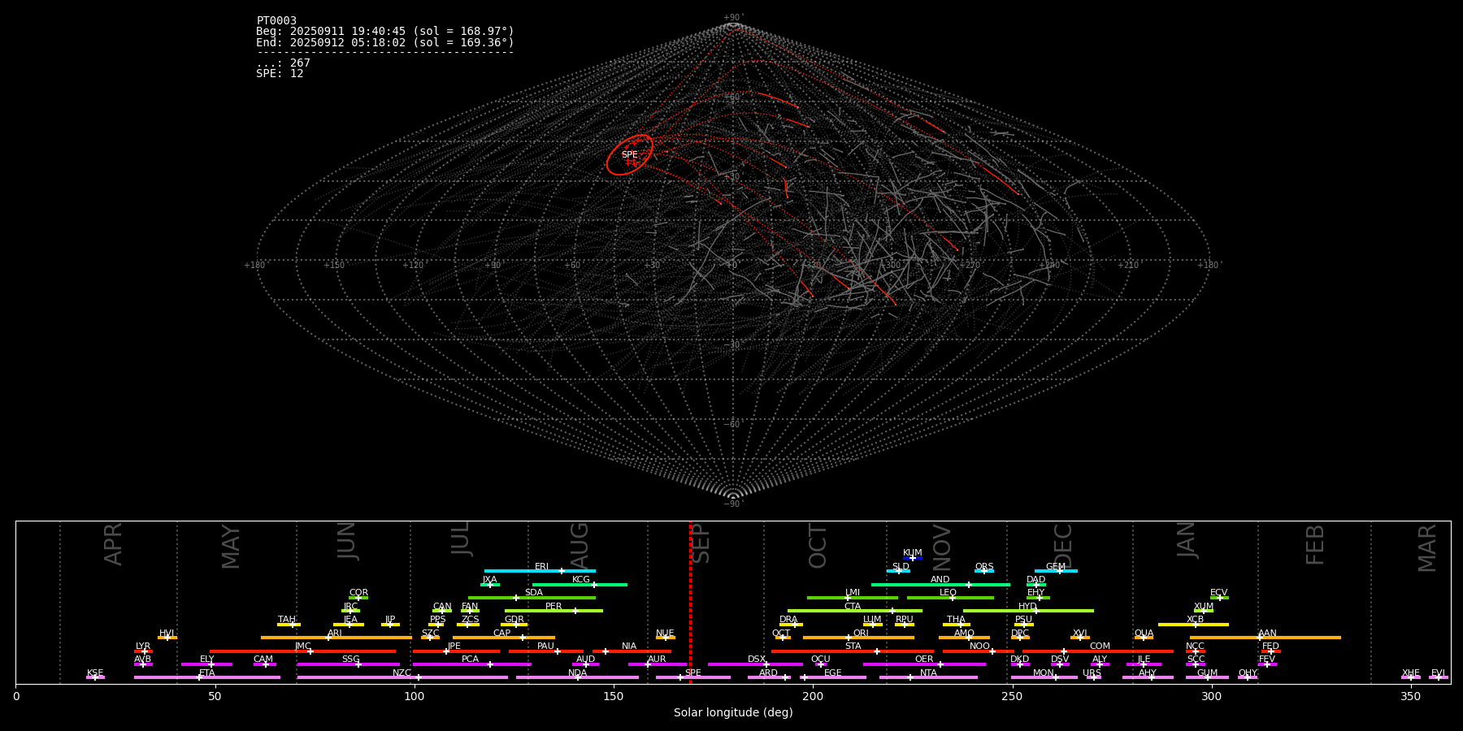Click the CTA shower label
This screenshot has height=731, width=1463.
coord(852,606)
